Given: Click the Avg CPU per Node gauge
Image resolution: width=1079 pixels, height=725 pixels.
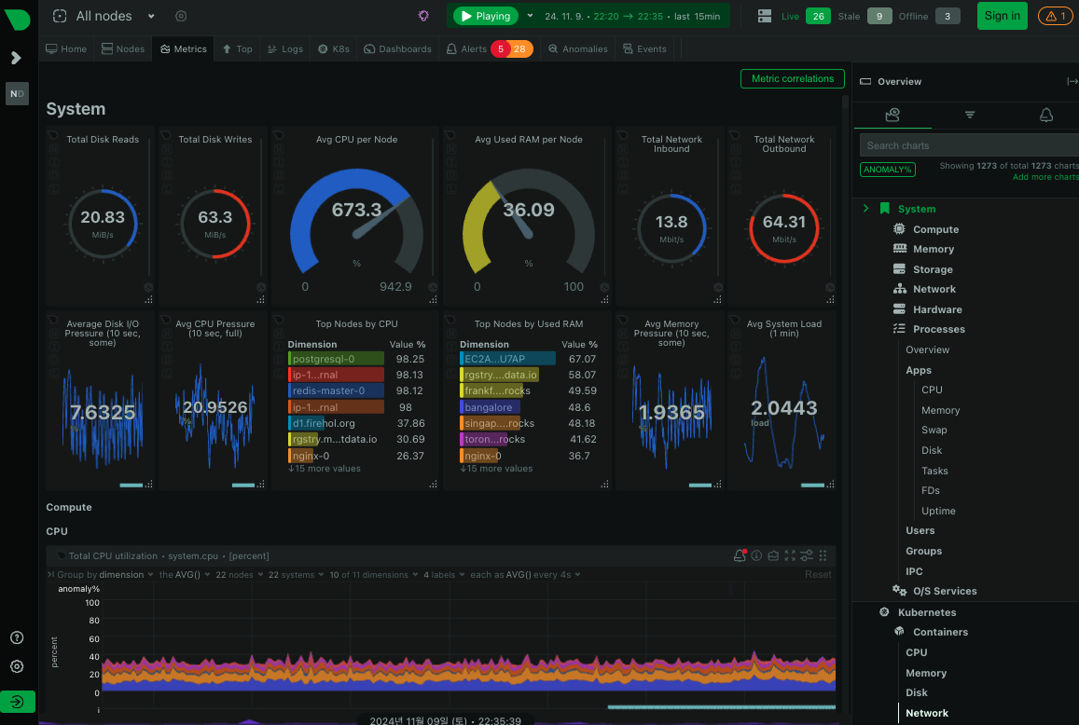Looking at the screenshot, I should (x=356, y=222).
